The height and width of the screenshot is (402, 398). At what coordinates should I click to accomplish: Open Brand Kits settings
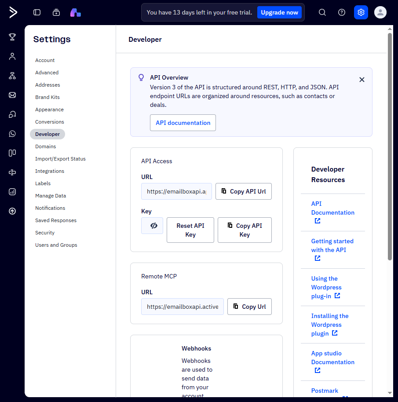[47, 97]
